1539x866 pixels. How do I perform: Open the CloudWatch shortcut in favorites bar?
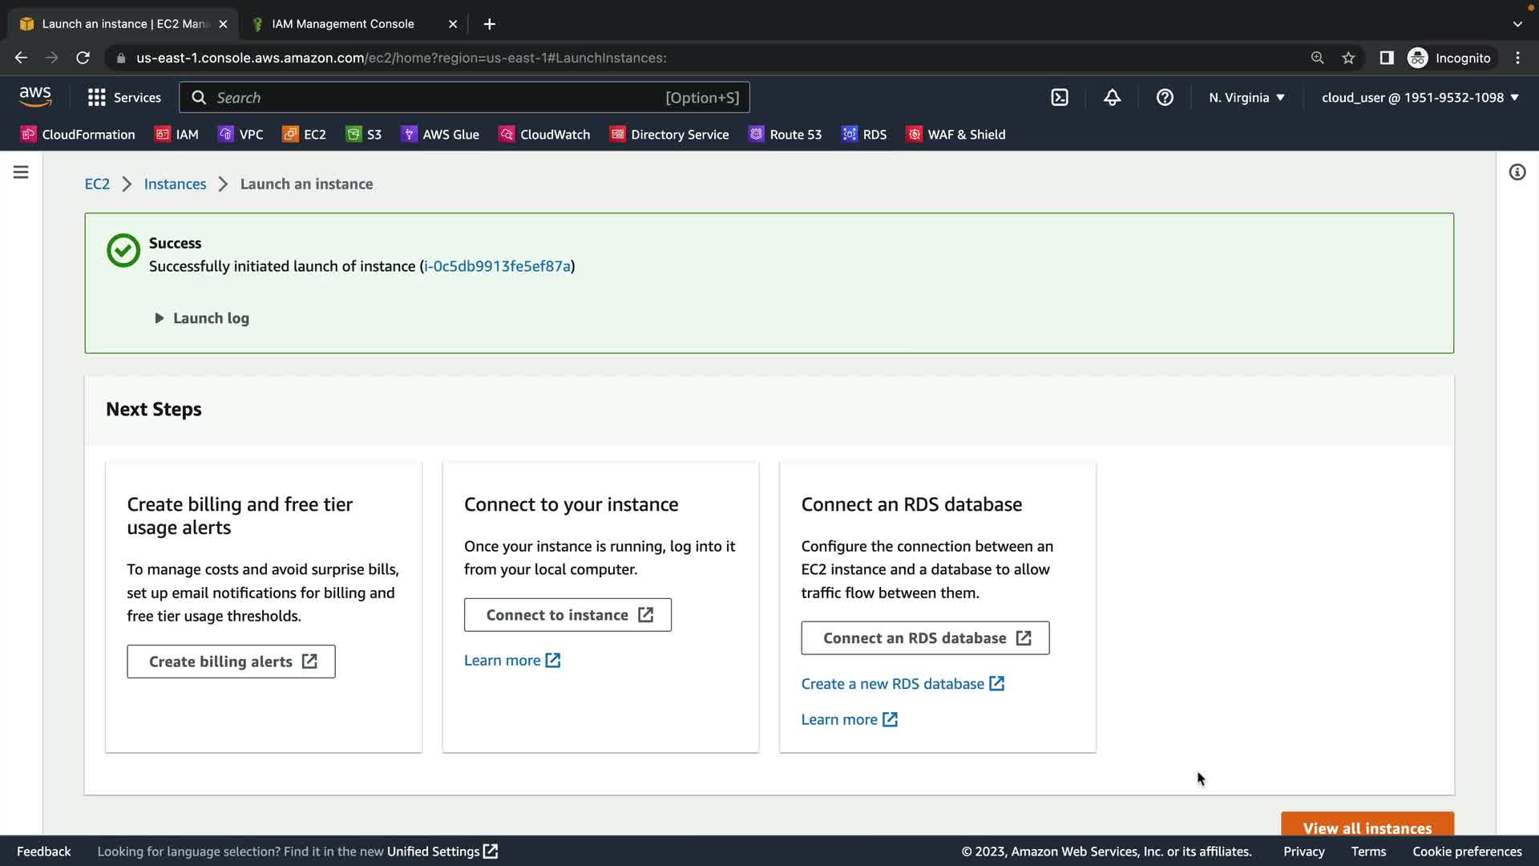544,135
